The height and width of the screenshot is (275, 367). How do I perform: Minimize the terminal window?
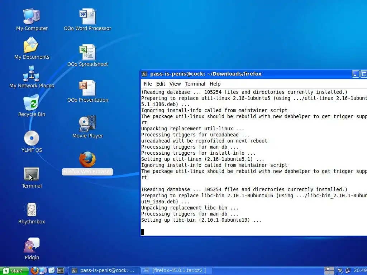tap(355, 74)
